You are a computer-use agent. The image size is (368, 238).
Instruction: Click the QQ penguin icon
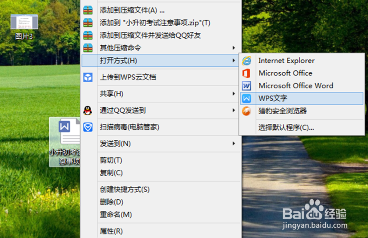pyautogui.click(x=88, y=111)
